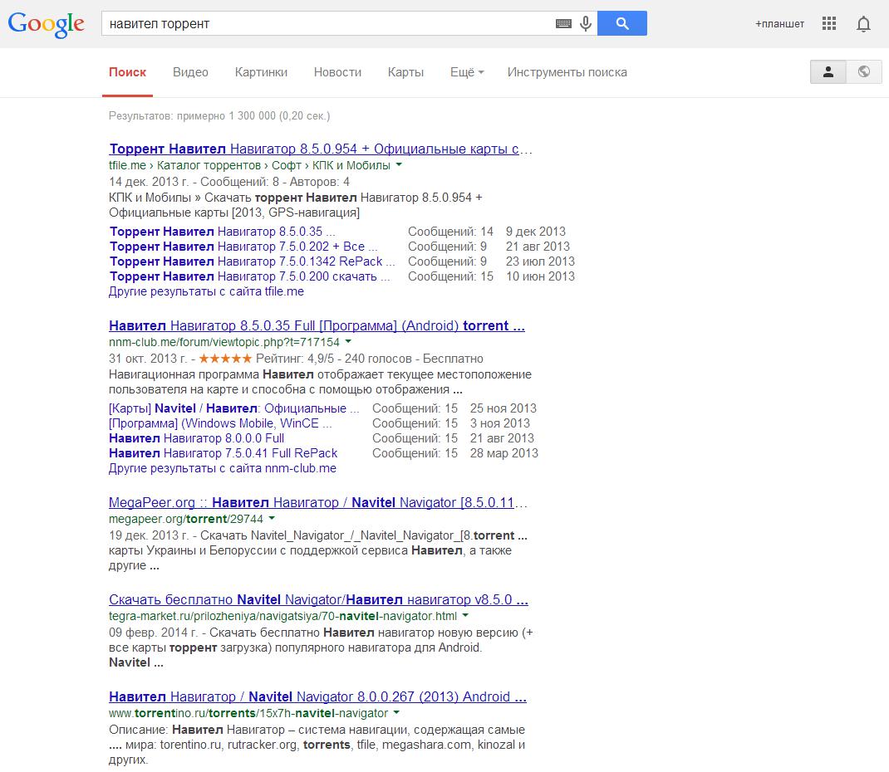
Task: Expand the arrow next to tfile.me breadcrumb
Action: tap(399, 165)
